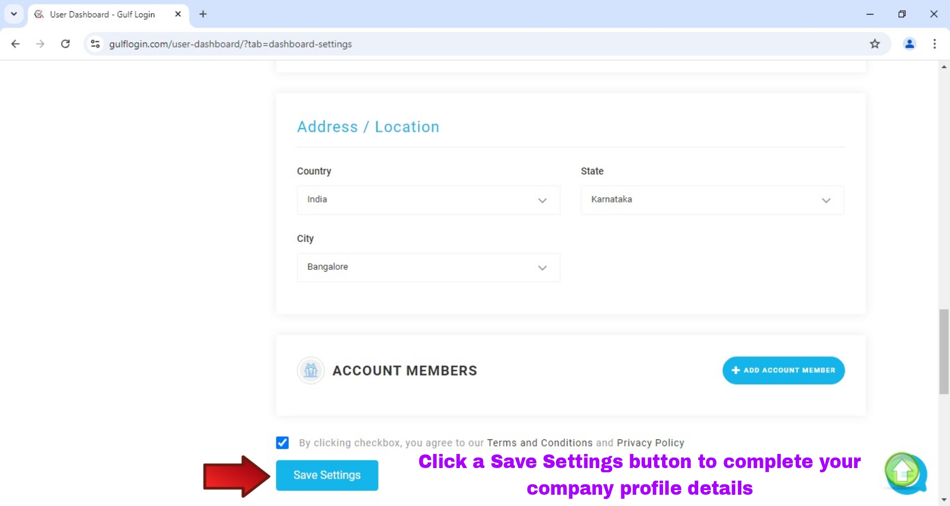The height and width of the screenshot is (506, 950).
Task: Click the Account Members people icon
Action: click(309, 370)
